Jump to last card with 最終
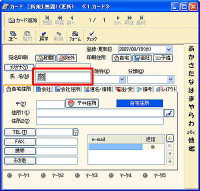The width and height of the screenshot is (200, 191). [141, 20]
